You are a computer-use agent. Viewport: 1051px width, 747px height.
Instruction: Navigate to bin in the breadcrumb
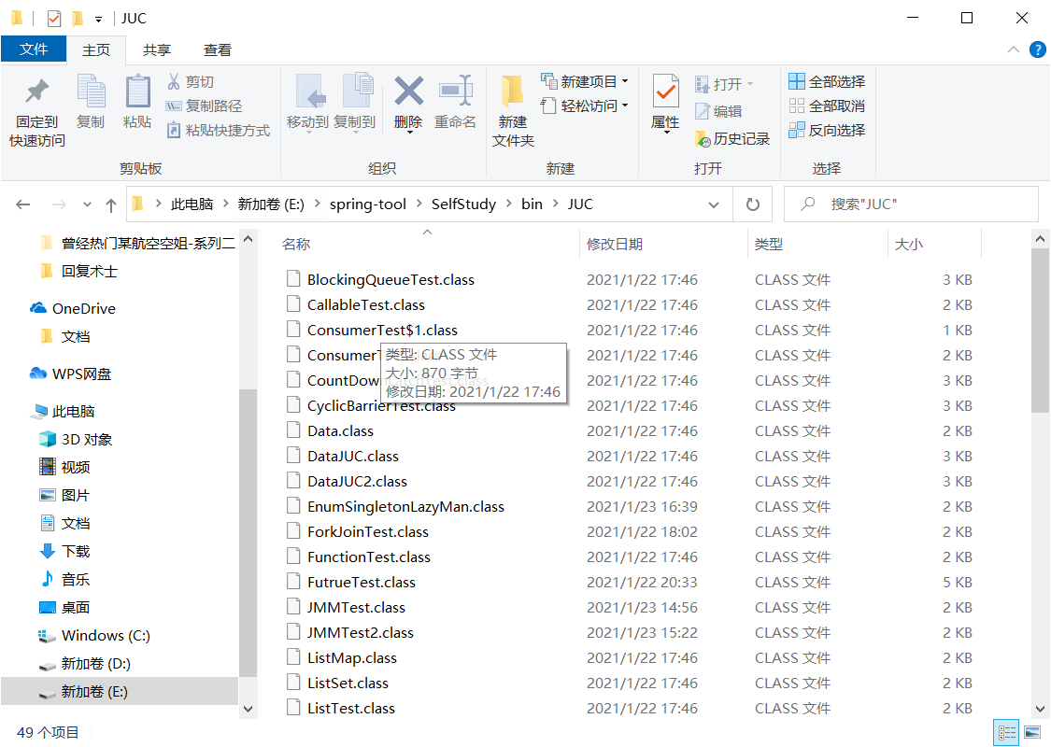pyautogui.click(x=533, y=204)
